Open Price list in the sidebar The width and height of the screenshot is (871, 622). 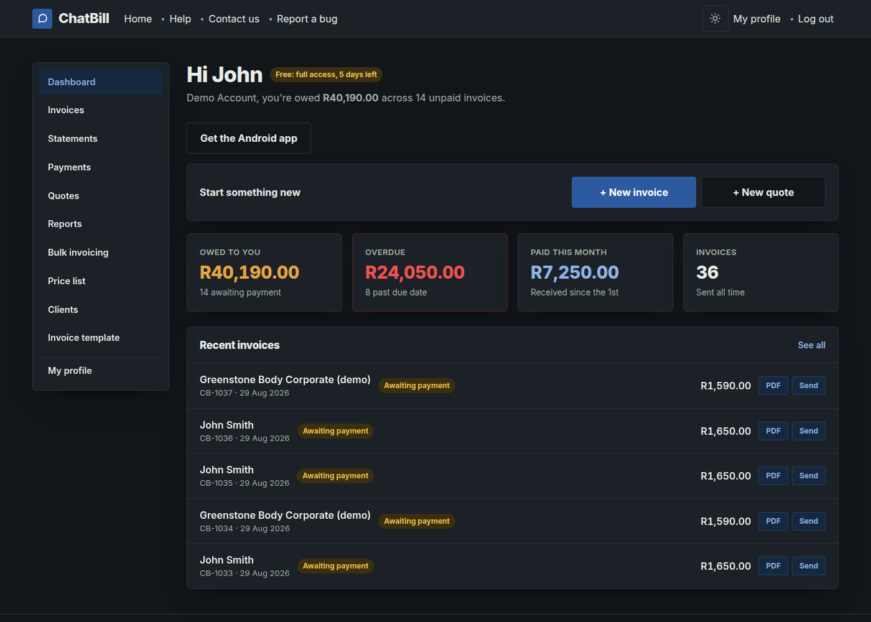click(x=101, y=281)
